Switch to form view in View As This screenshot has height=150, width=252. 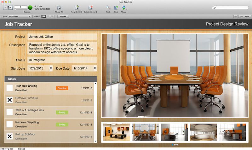tap(44, 16)
